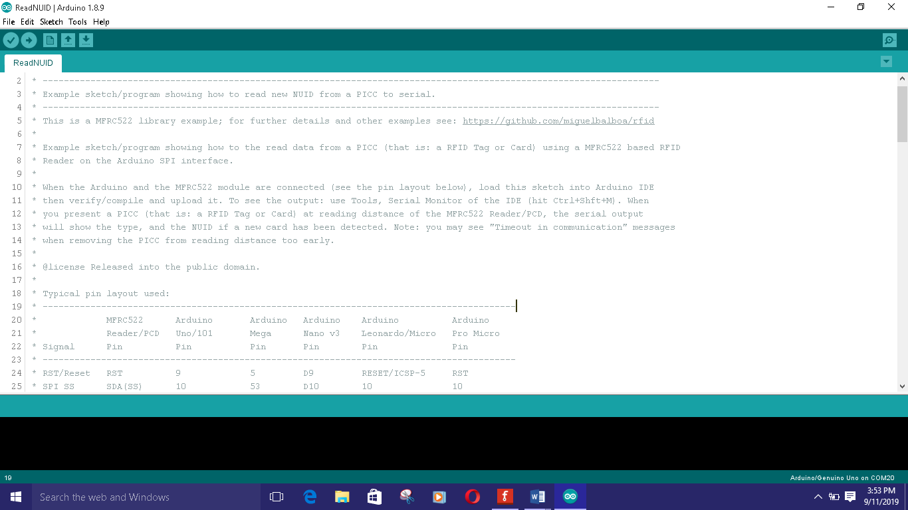Select the ReadNUID sketch tab

tap(33, 63)
